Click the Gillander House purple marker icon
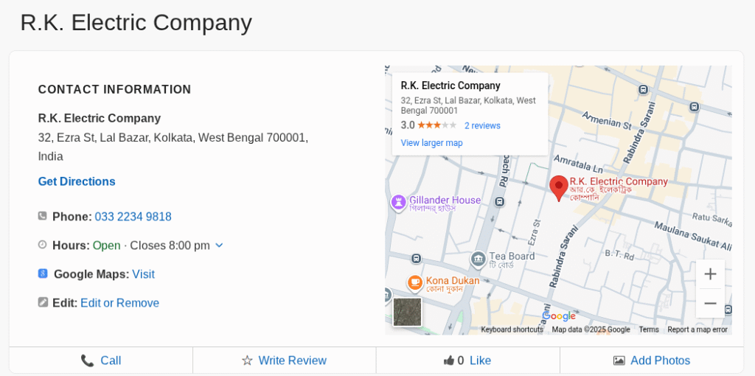The height and width of the screenshot is (376, 755). point(398,201)
